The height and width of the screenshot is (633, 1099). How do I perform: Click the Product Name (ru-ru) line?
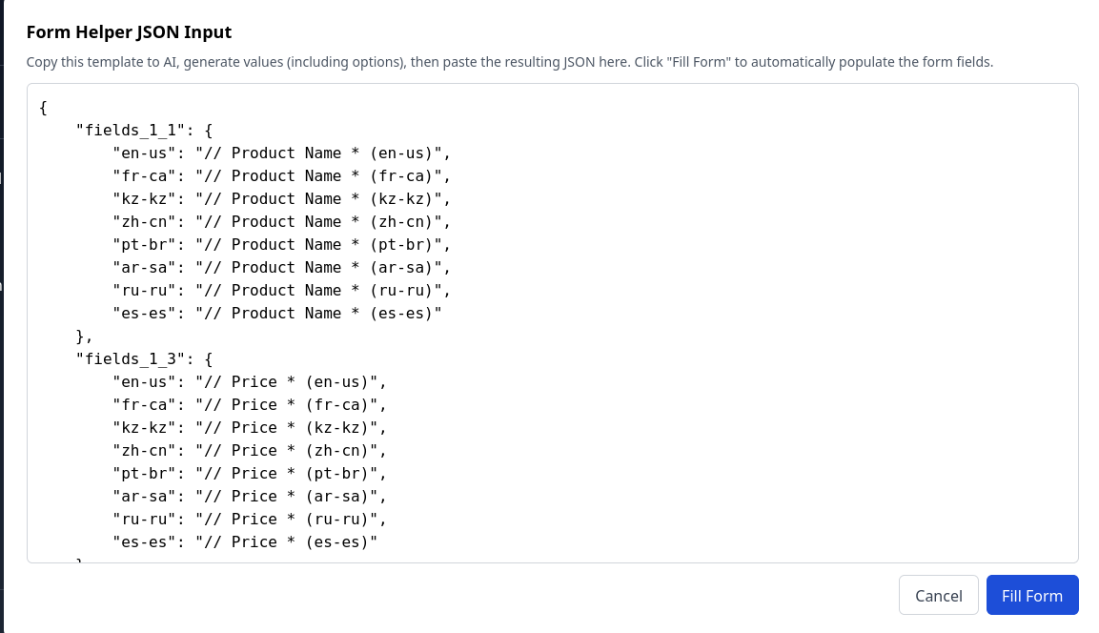(280, 291)
